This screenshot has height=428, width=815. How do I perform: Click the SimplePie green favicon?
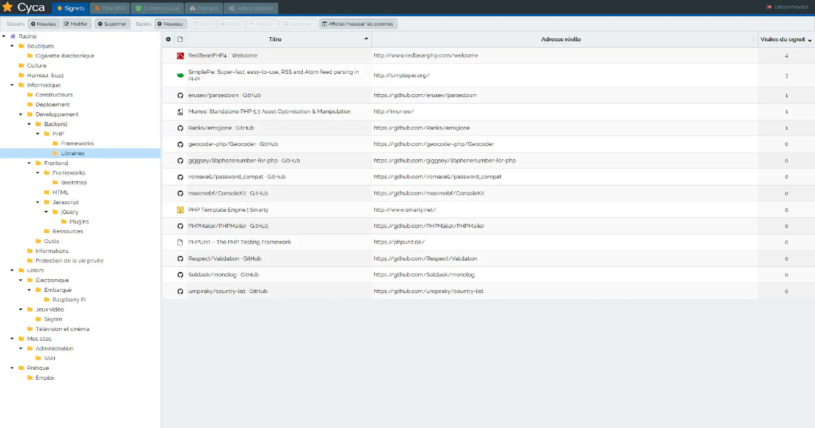point(180,76)
